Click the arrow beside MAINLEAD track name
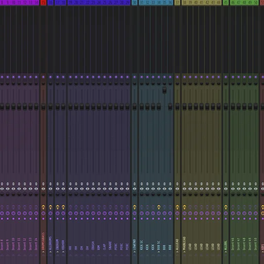 pyautogui.click(x=185, y=252)
